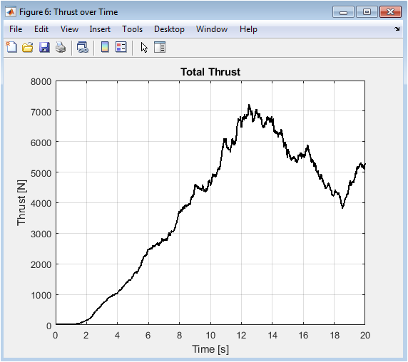Image resolution: width=408 pixels, height=362 pixels.
Task: Maximize the Figure 6 window
Action: (x=367, y=12)
